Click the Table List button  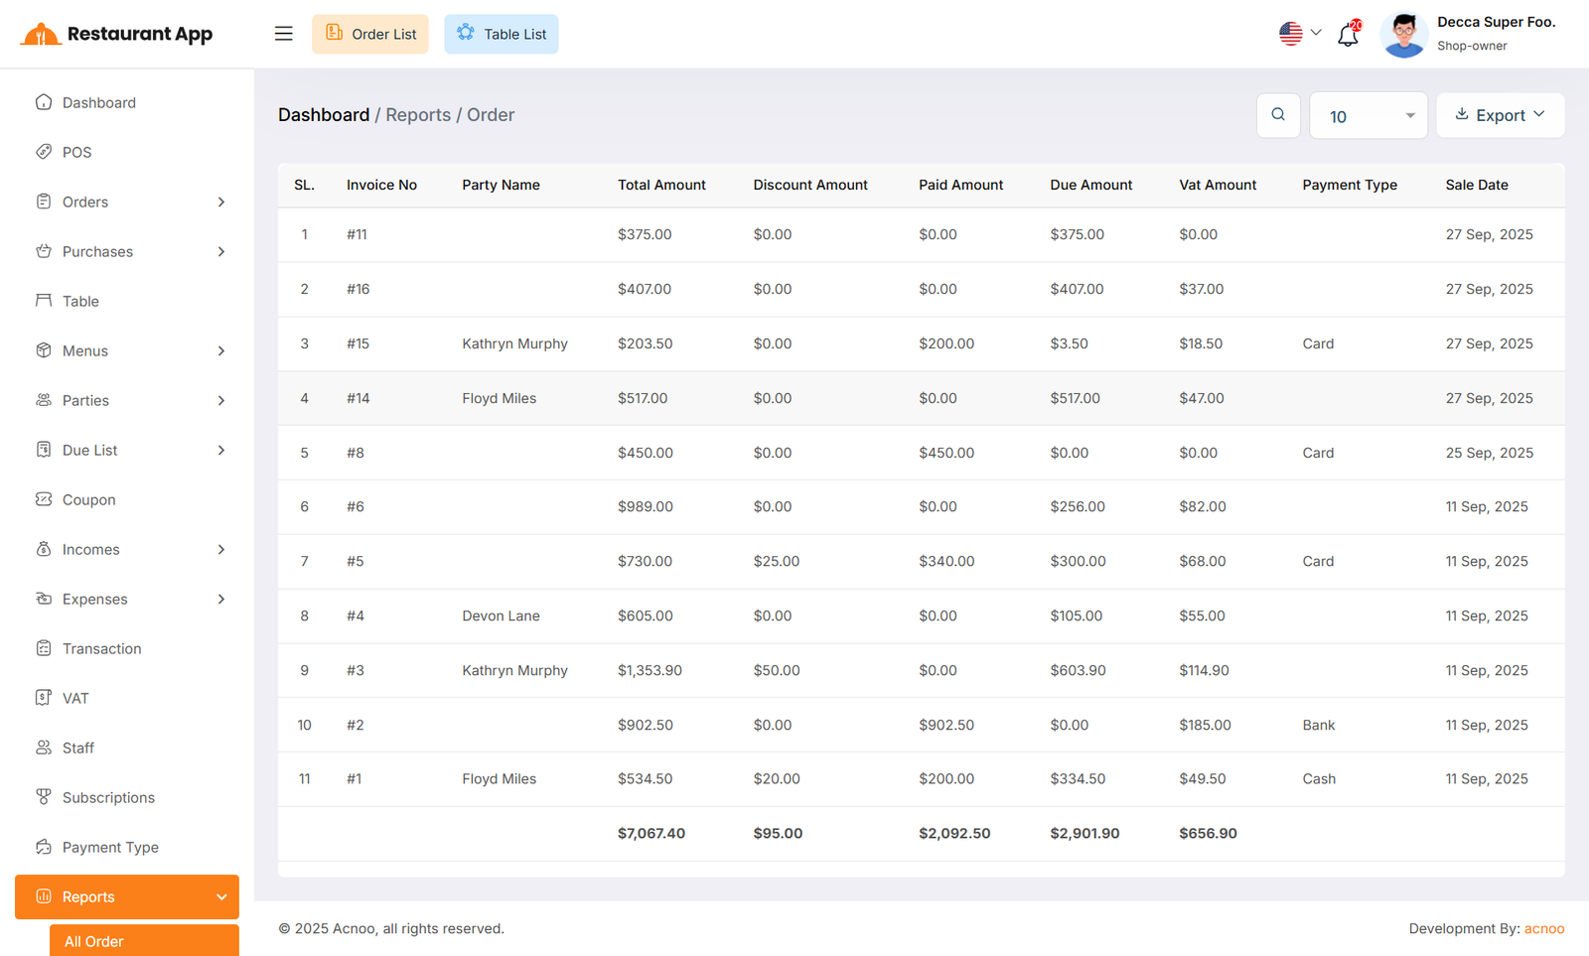[x=502, y=34]
